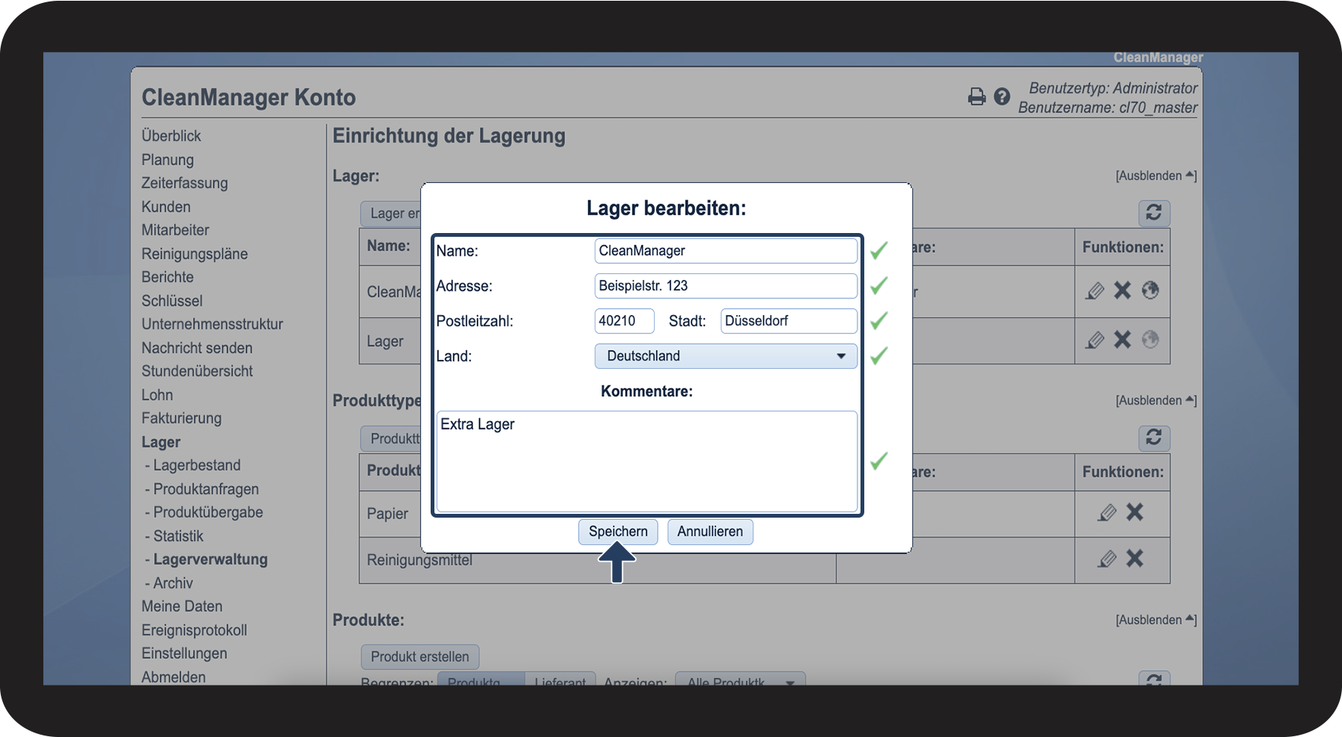Edit CleanManager warehouse with pencil icon
This screenshot has width=1342, height=737.
[1094, 291]
